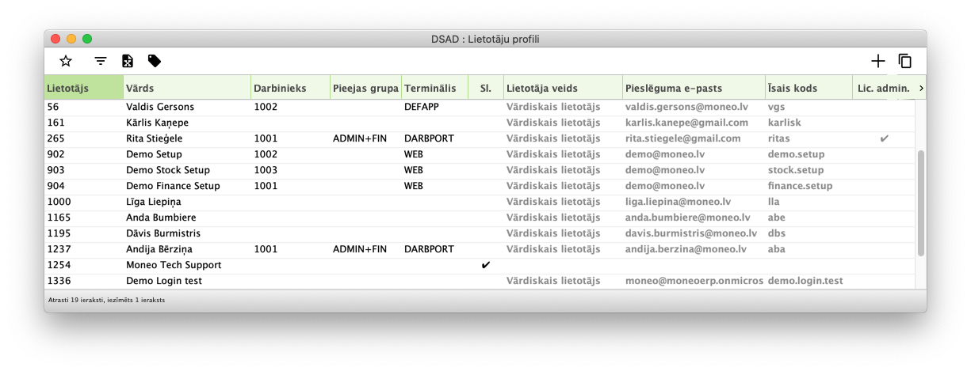Viewport: 971px width, 371px height.
Task: Sort by the Vārds column header
Action: coord(187,88)
